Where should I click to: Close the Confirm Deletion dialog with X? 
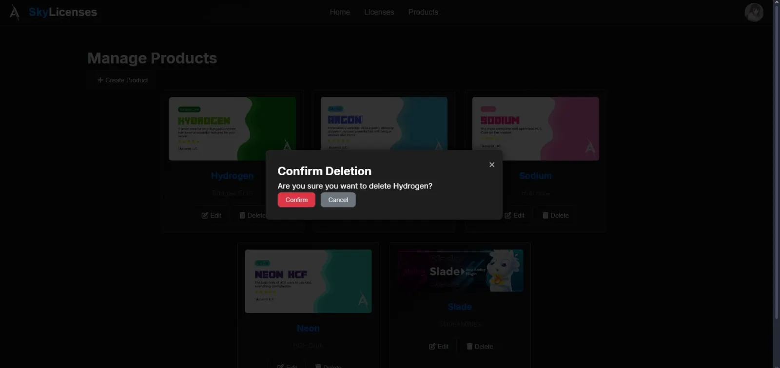tap(492, 165)
